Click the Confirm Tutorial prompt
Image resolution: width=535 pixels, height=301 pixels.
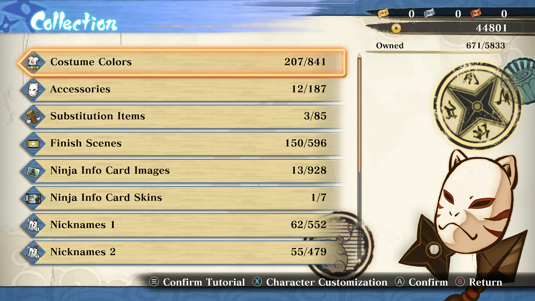[x=197, y=282]
